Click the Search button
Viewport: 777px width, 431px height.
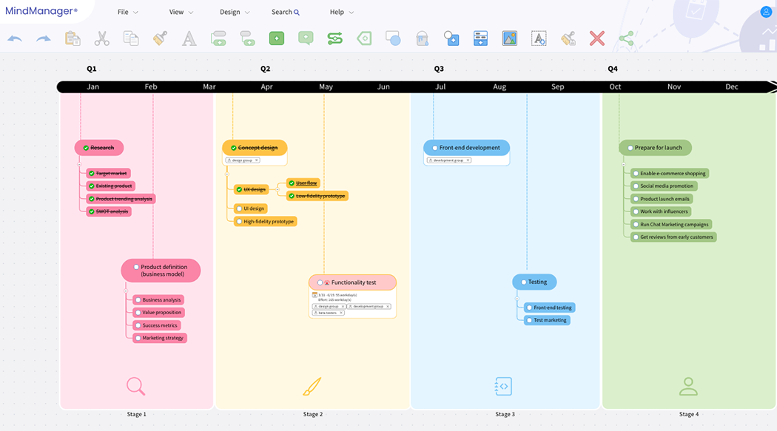285,12
